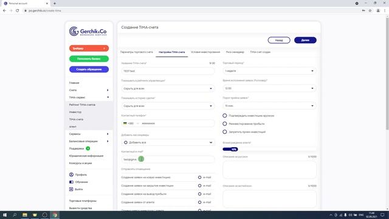Open 'Агент' sidebar item
The image size is (389, 219).
tap(73, 127)
